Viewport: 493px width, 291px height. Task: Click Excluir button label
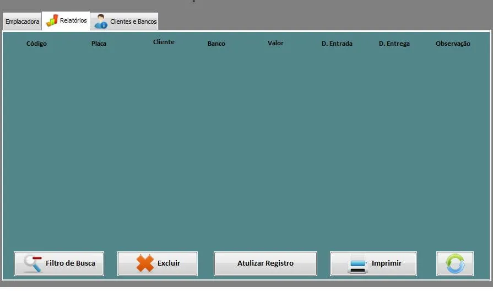coord(169,263)
